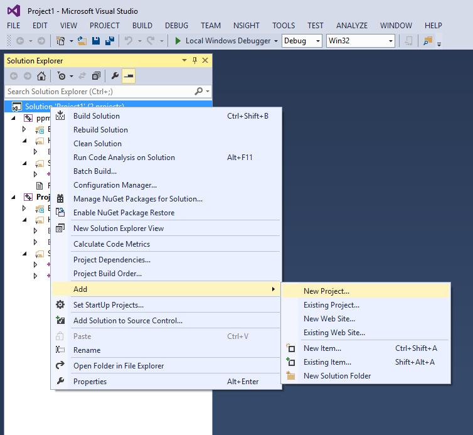The image size is (473, 435).
Task: Open the ANALYZE menu
Action: click(352, 26)
